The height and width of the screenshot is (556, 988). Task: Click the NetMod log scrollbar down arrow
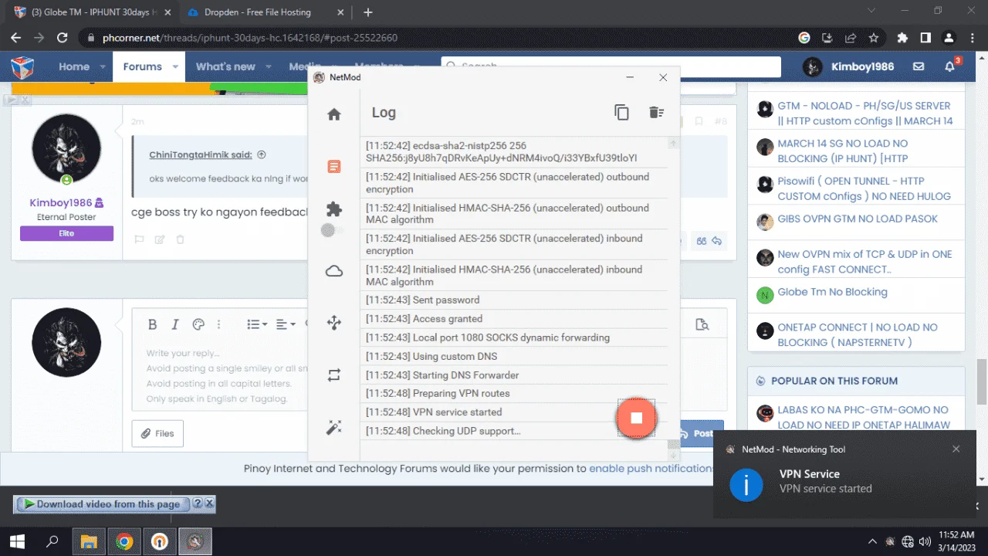674,456
